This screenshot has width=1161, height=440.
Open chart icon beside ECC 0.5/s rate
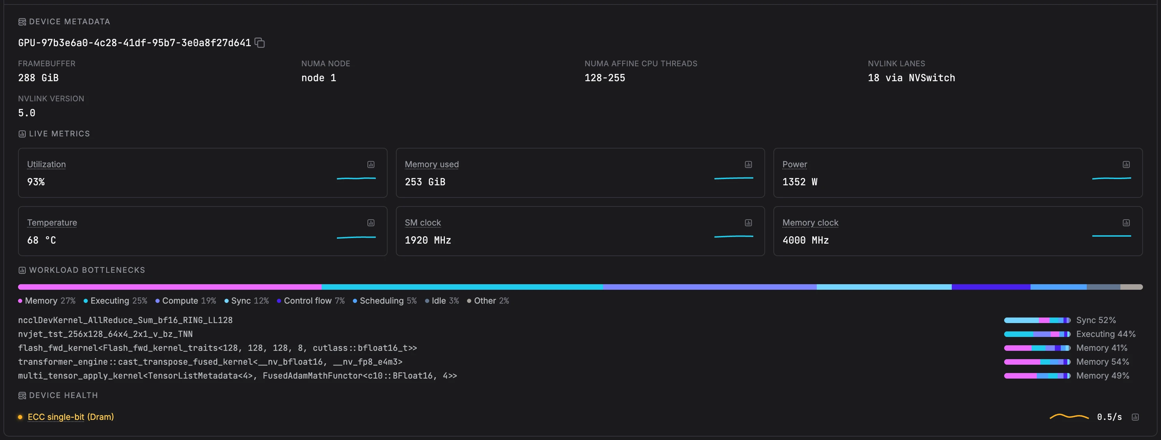click(1135, 417)
